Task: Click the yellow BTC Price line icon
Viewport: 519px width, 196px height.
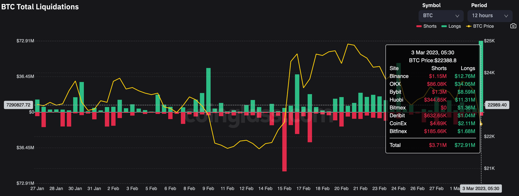Action: pyautogui.click(x=468, y=26)
